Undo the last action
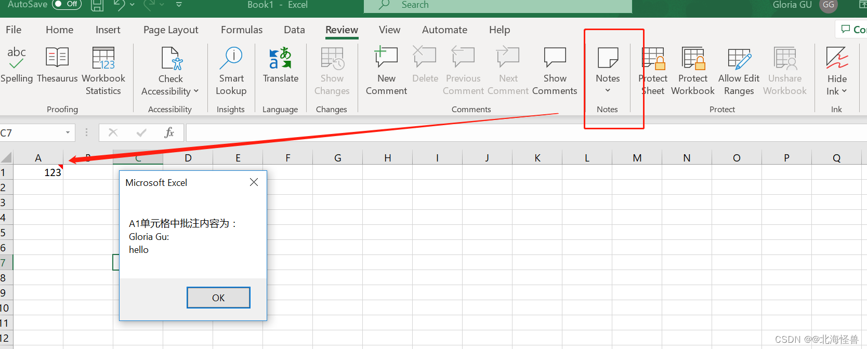Viewport: 867px width, 349px height. tap(119, 5)
